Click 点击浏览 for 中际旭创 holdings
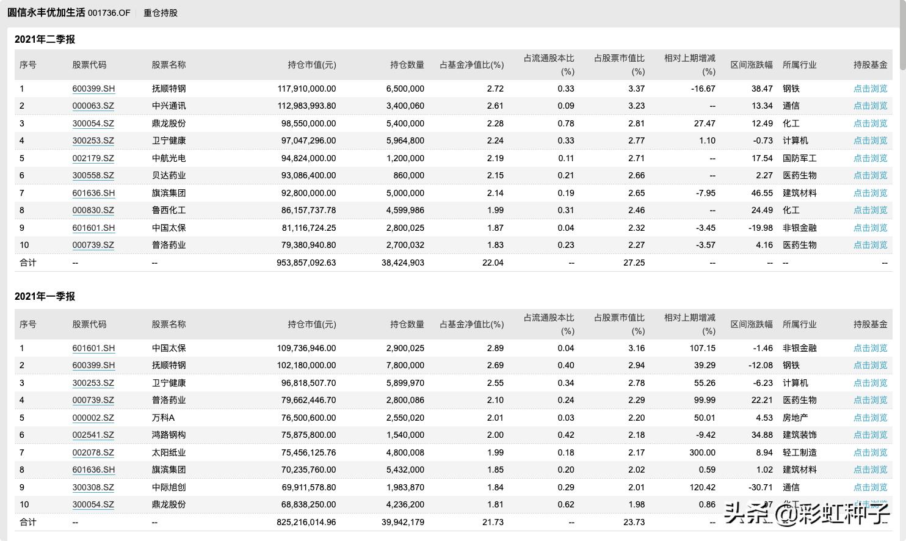This screenshot has height=541, width=906. (x=871, y=487)
